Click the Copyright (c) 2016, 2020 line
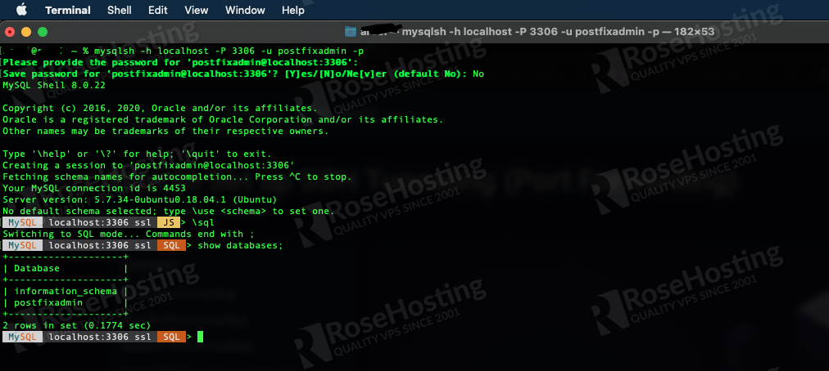 (160, 108)
